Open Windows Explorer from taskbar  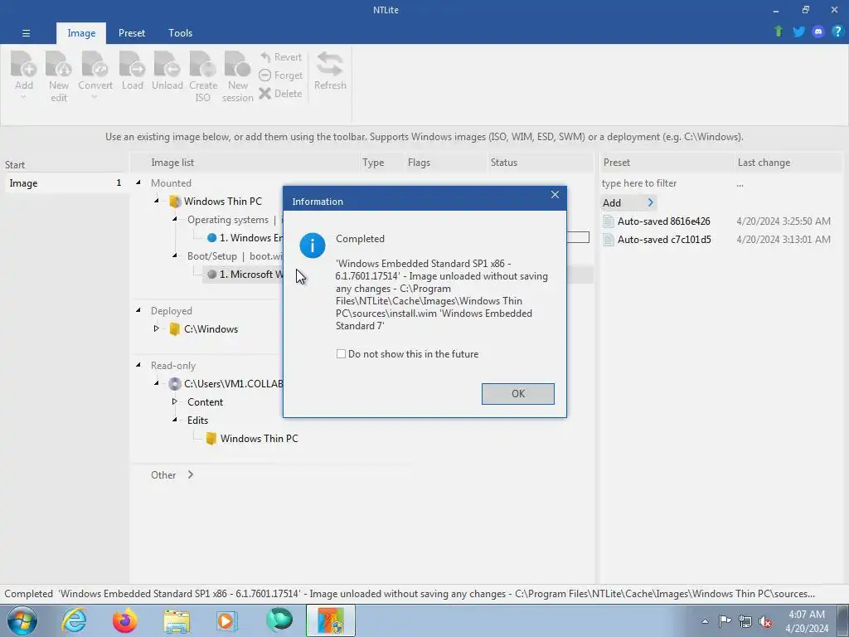click(177, 620)
